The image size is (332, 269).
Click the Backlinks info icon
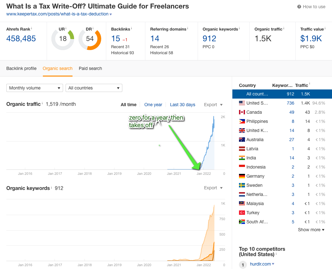click(x=131, y=28)
